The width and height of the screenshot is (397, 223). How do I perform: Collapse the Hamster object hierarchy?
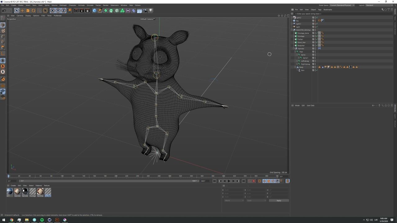[x=294, y=49]
